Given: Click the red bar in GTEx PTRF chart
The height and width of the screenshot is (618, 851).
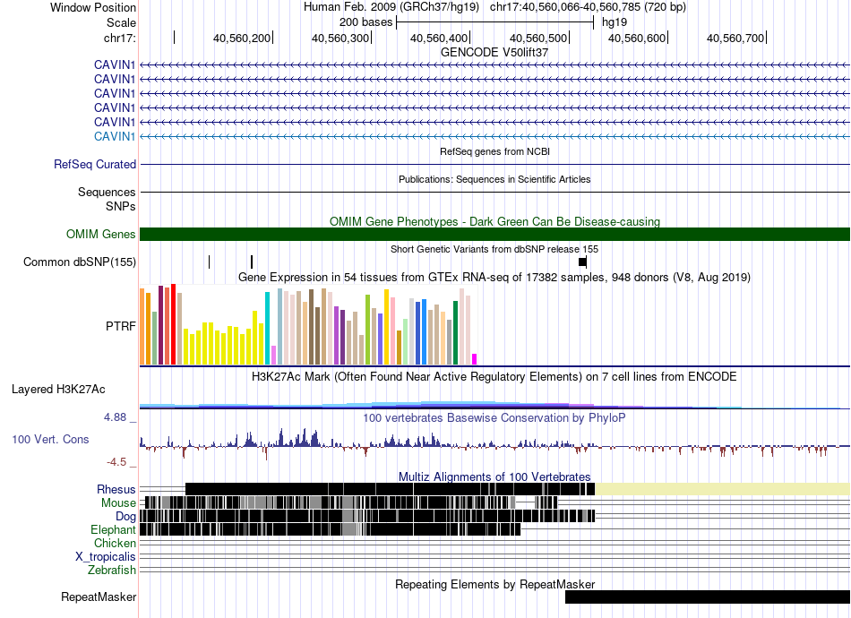Looking at the screenshot, I should (x=173, y=324).
